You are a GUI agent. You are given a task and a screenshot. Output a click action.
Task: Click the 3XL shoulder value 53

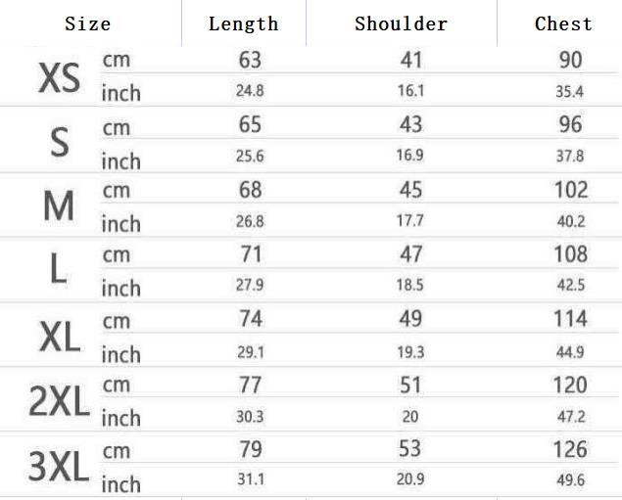pos(410,449)
